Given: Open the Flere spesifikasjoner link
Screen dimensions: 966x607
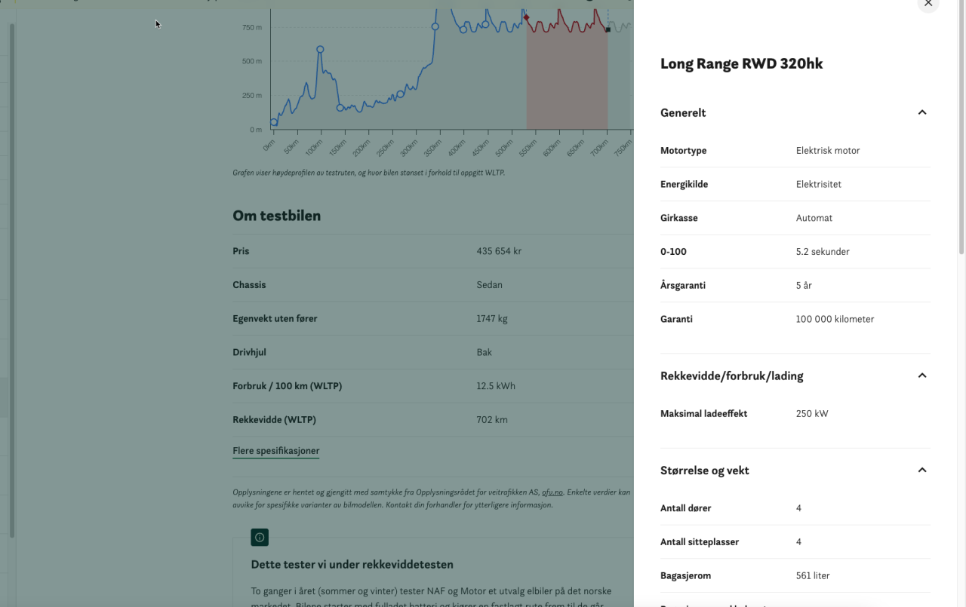Looking at the screenshot, I should point(275,451).
